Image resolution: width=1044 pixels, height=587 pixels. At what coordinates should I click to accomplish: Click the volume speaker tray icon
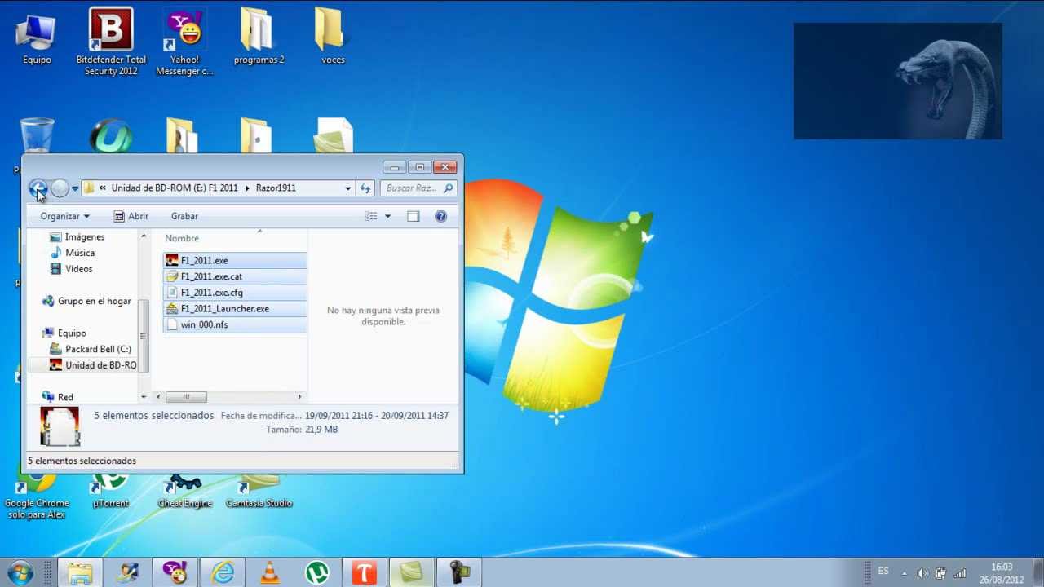click(922, 573)
